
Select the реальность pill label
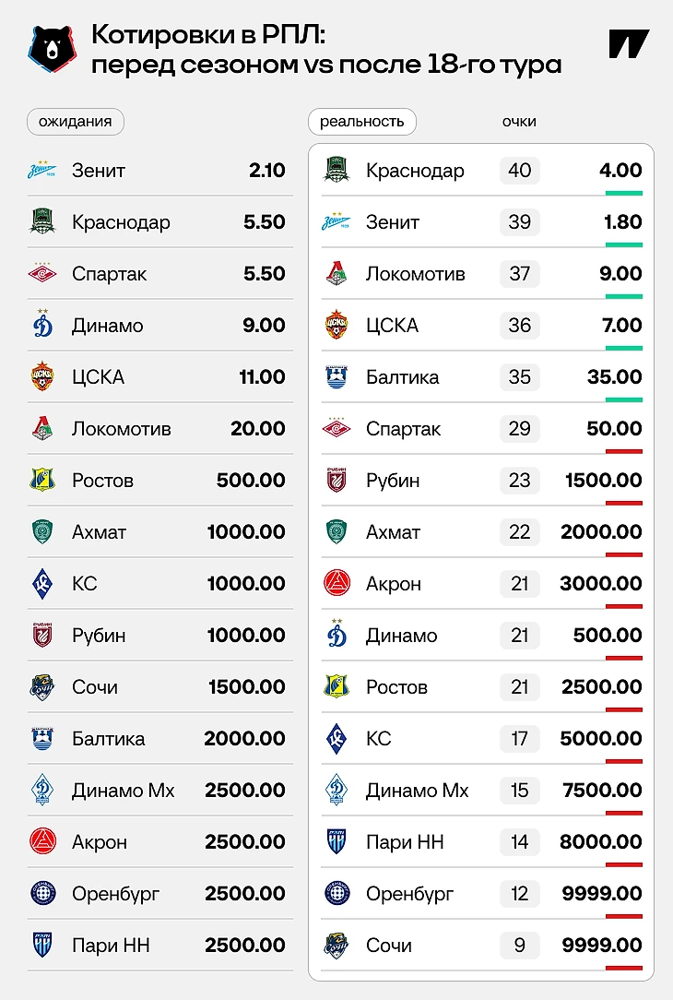tap(361, 122)
